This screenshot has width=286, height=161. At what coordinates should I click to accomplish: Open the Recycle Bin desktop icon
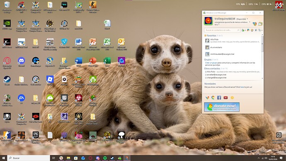(7, 7)
